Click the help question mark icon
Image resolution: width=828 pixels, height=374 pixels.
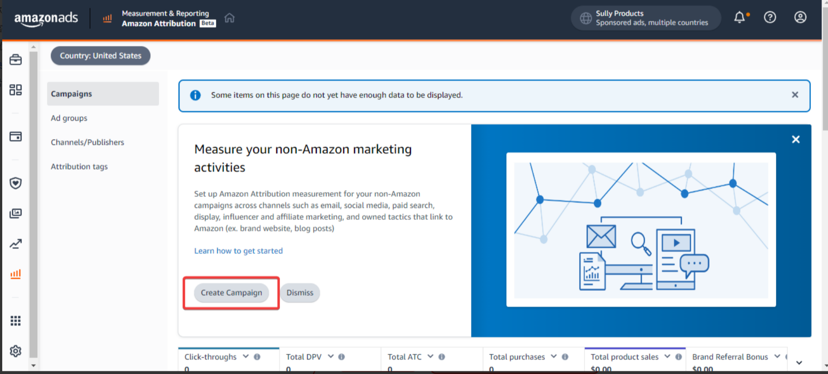tap(770, 18)
